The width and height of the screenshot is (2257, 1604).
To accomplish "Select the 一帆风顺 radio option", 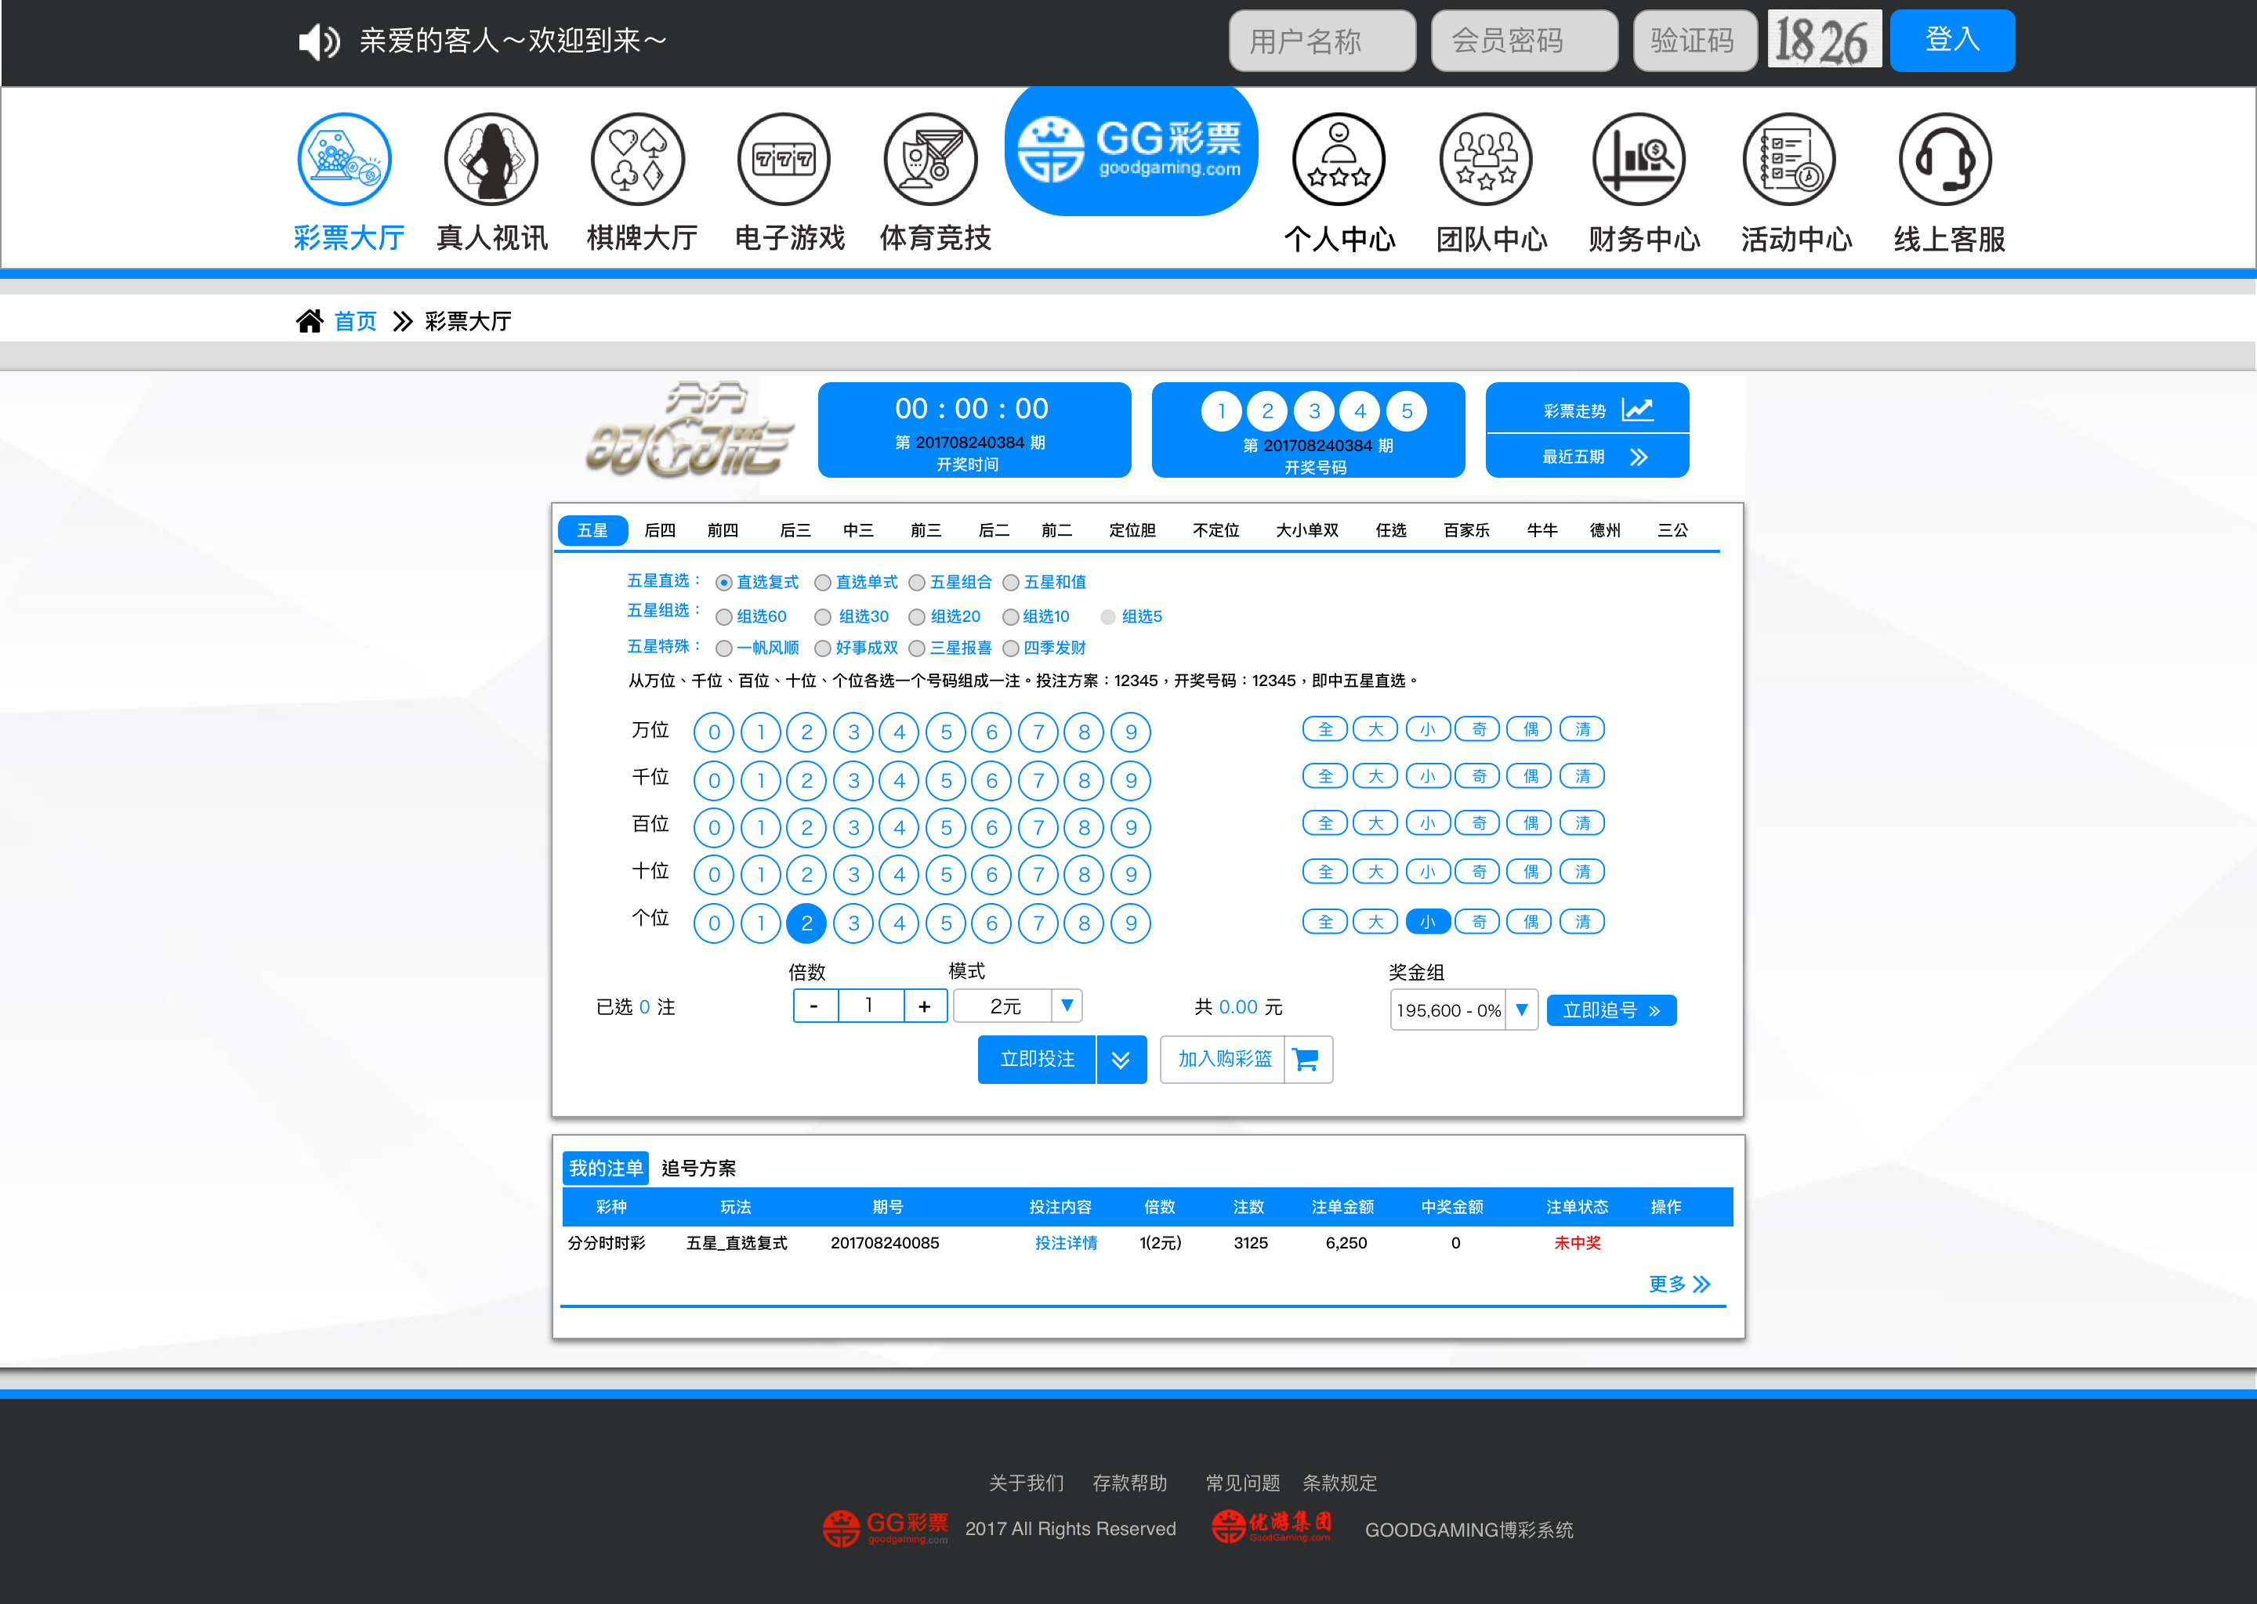I will click(724, 649).
